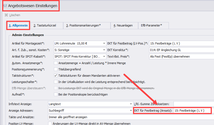Click the EKT für Festbetrag (Ansatz) field
214x125 pixels.
(x=192, y=111)
